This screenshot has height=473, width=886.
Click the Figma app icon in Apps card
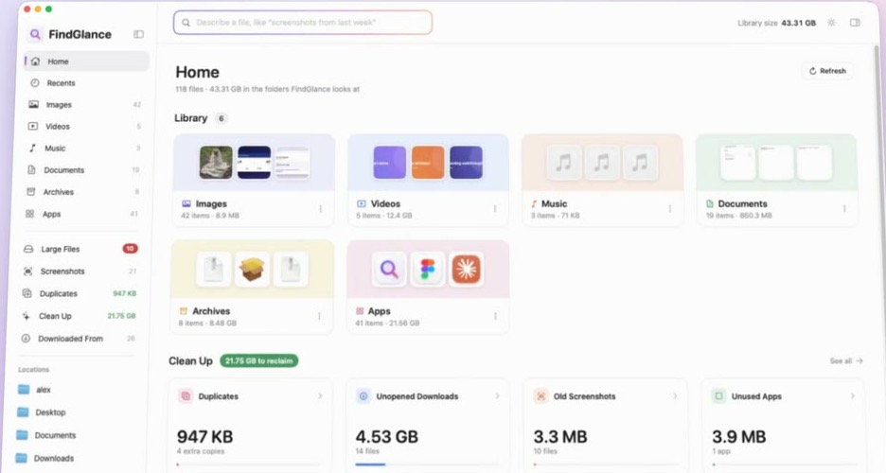[x=428, y=270]
